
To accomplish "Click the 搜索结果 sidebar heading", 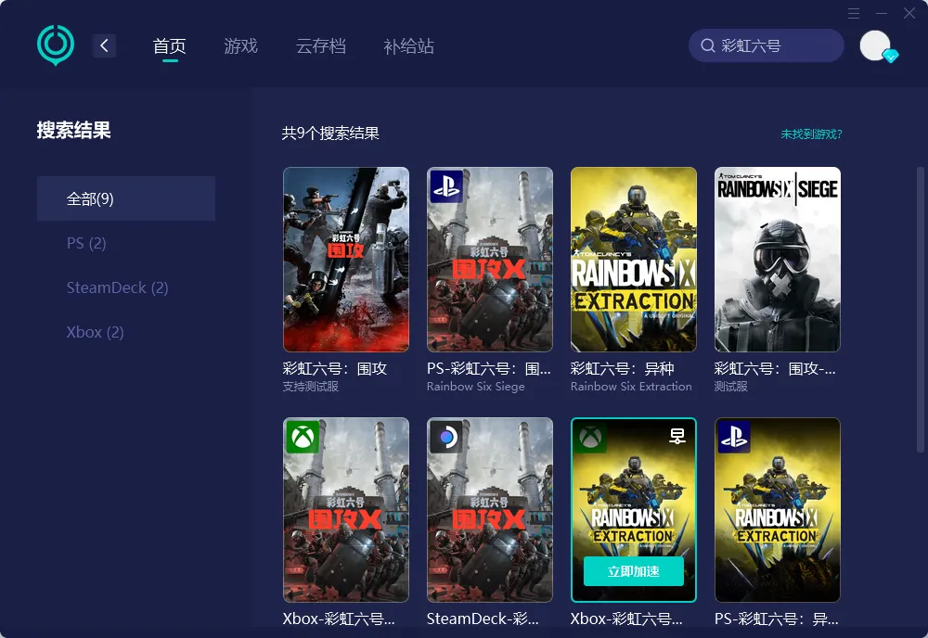I will 74,130.
